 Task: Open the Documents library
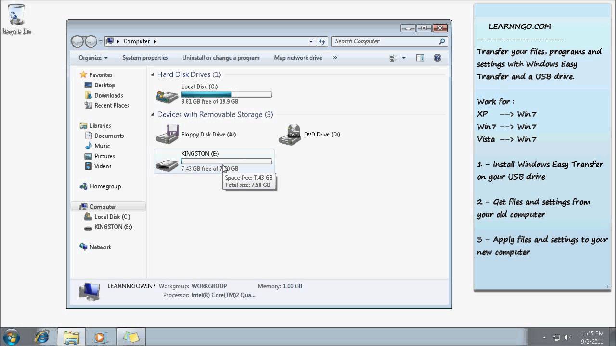pos(104,136)
